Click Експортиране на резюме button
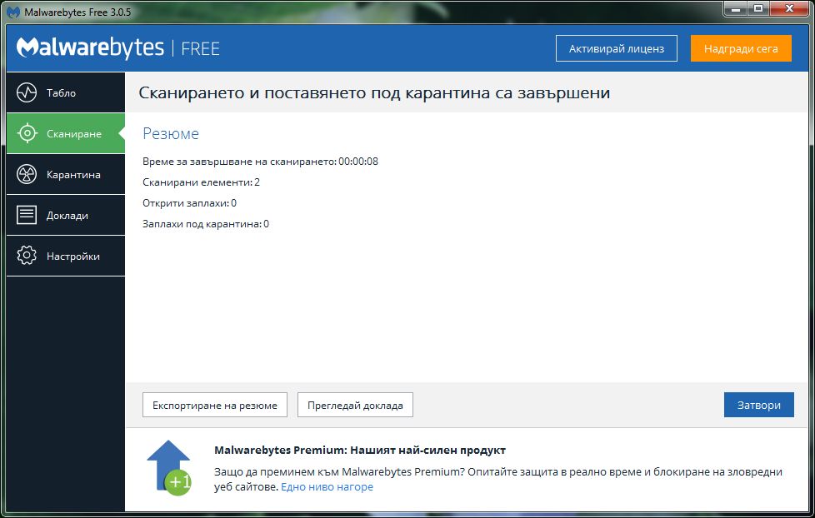Image resolution: width=815 pixels, height=518 pixels. pos(215,405)
